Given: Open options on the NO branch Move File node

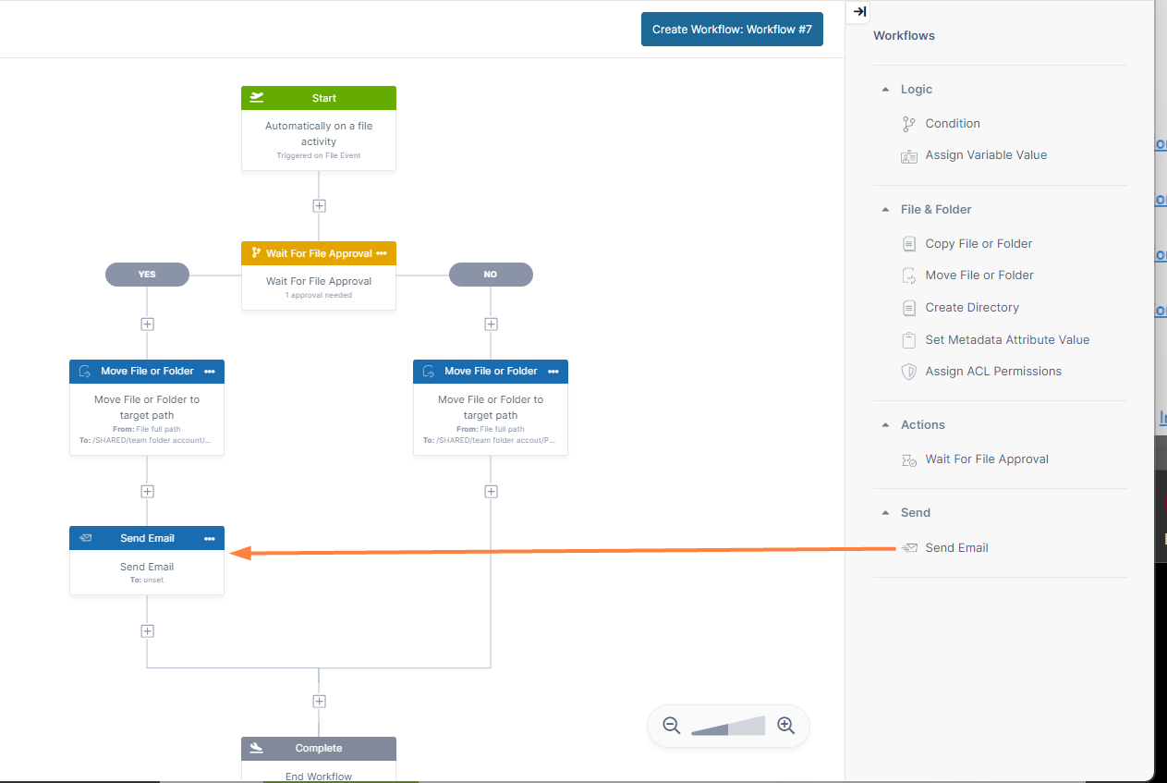Looking at the screenshot, I should coord(553,372).
